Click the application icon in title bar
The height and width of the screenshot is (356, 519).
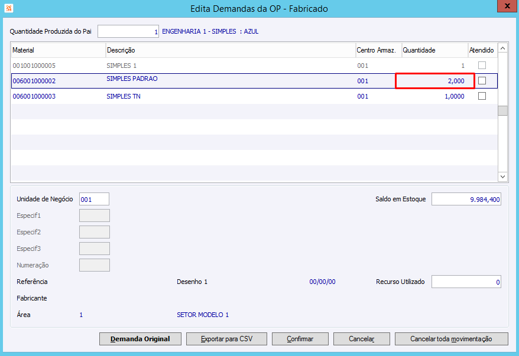click(x=9, y=8)
